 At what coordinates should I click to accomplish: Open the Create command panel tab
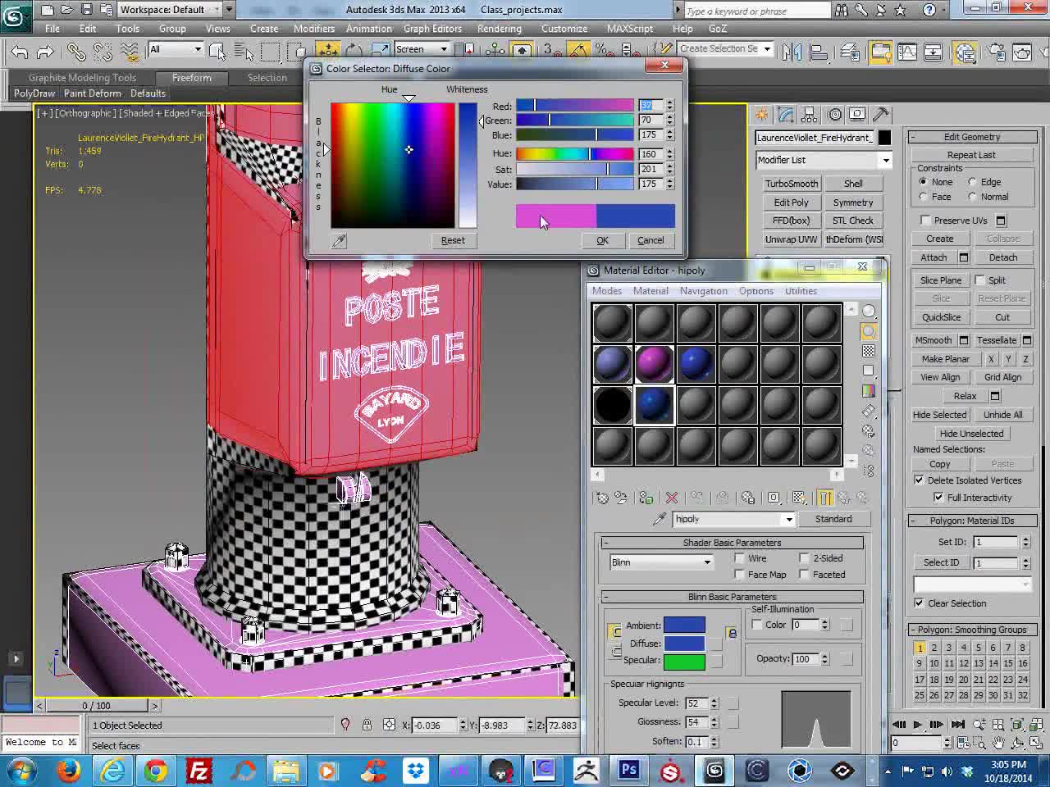pos(762,115)
